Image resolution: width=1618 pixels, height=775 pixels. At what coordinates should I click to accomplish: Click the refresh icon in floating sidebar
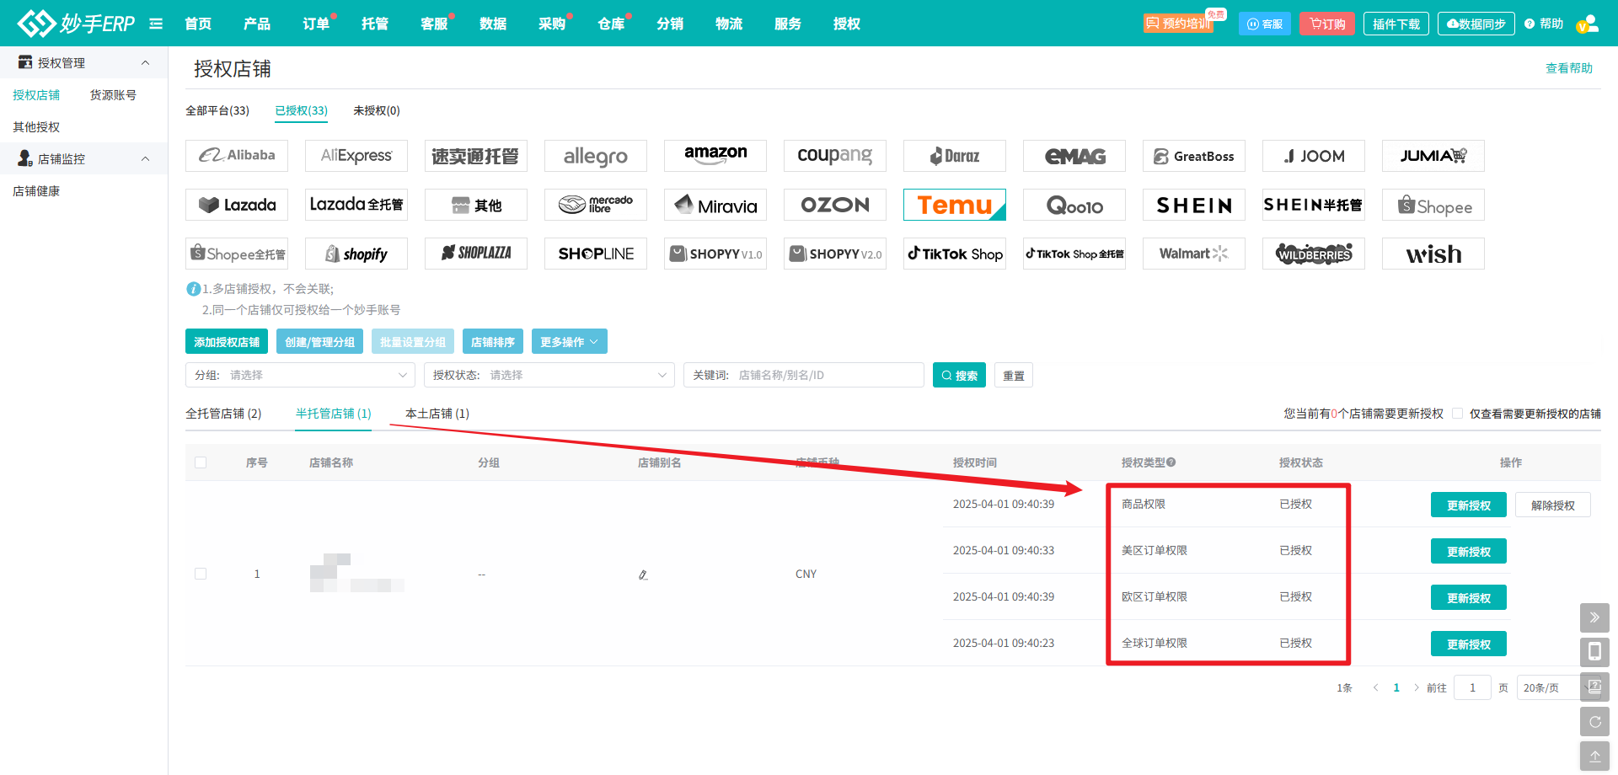click(1594, 722)
